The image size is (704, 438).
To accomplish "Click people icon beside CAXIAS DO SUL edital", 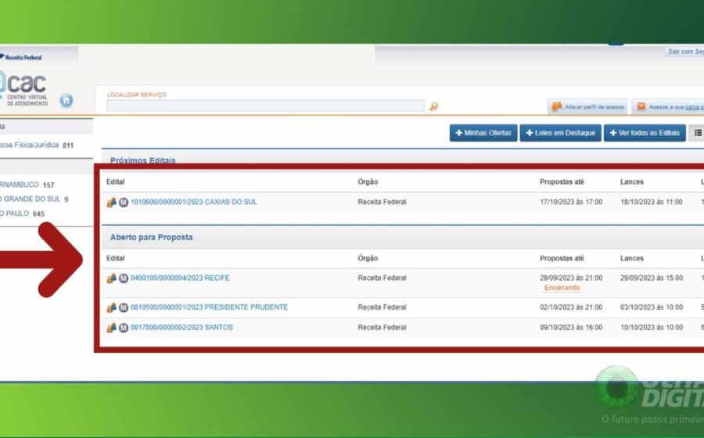I will pos(111,203).
